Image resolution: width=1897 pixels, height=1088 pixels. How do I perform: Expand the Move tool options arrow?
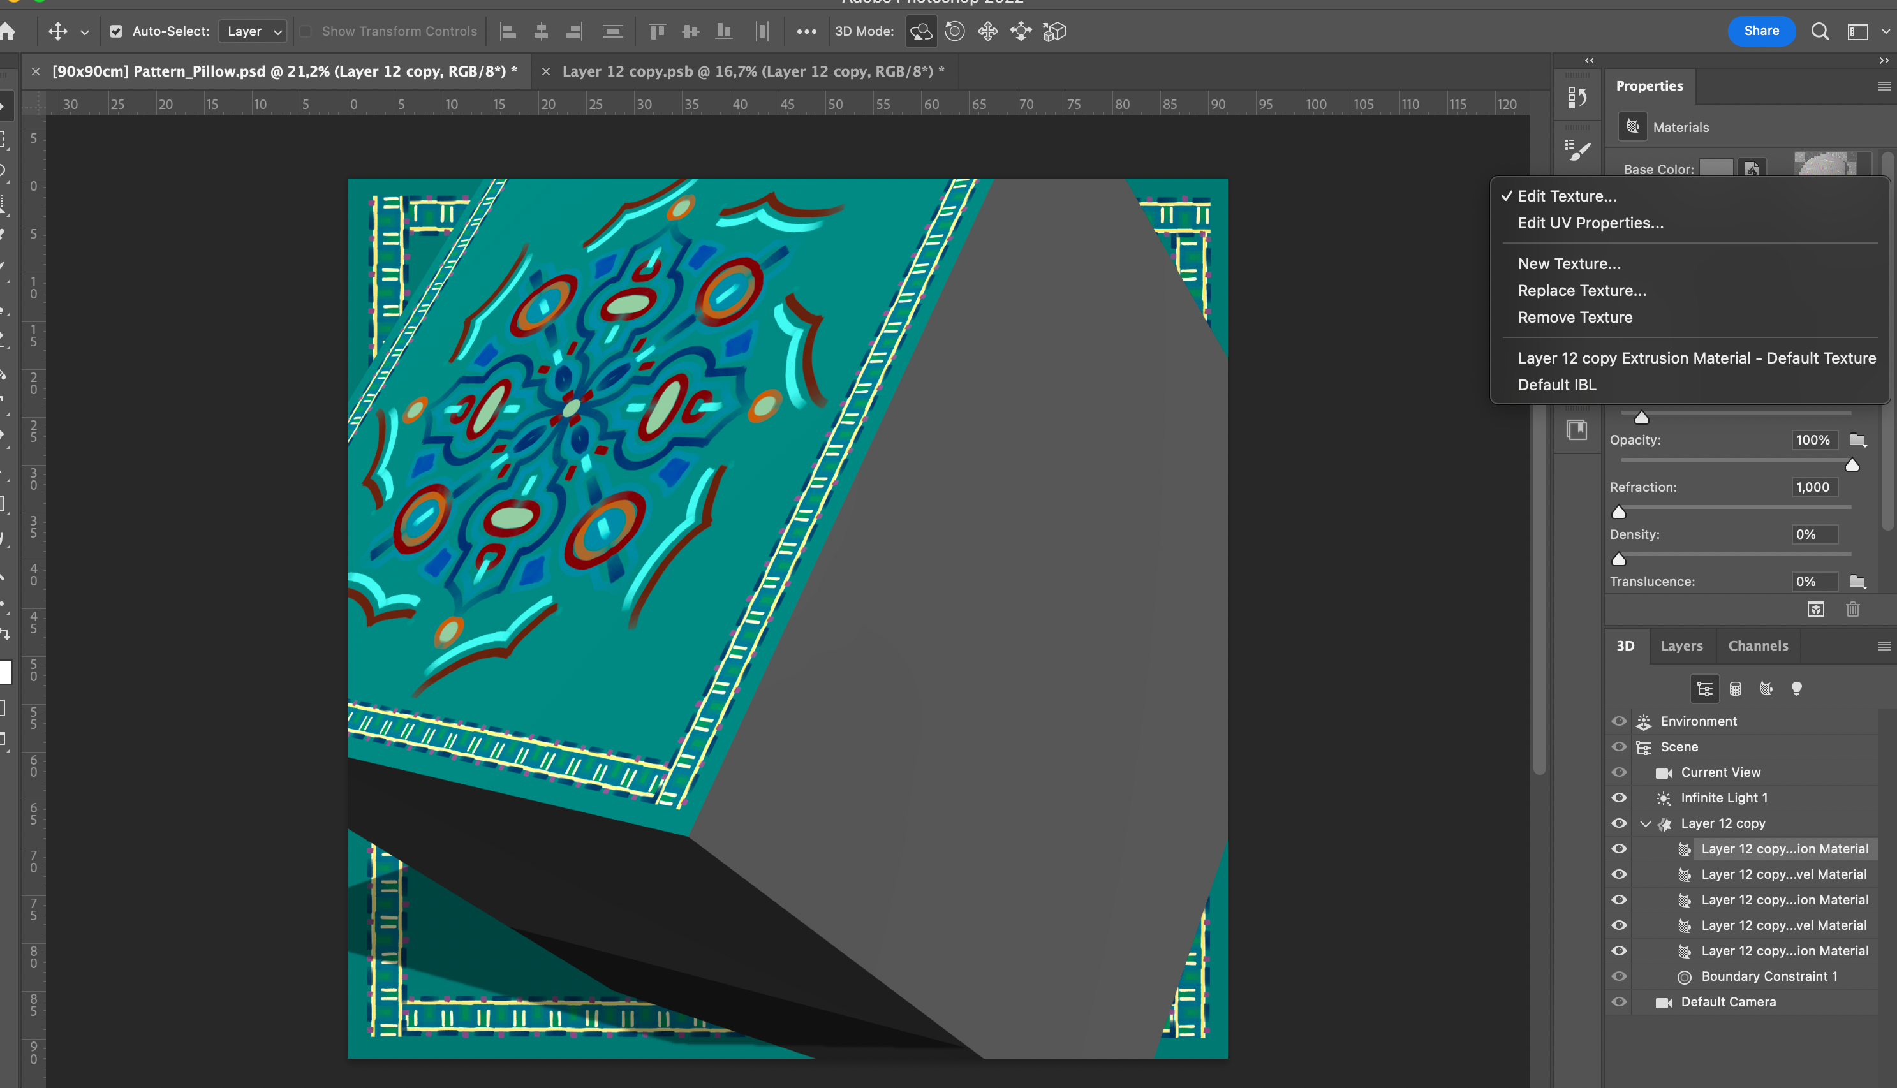coord(84,31)
